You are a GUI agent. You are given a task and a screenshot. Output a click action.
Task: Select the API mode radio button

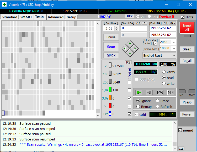point(138,17)
